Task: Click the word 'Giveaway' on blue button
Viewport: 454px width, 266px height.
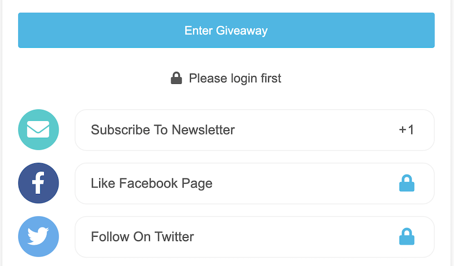Action: tap(242, 31)
